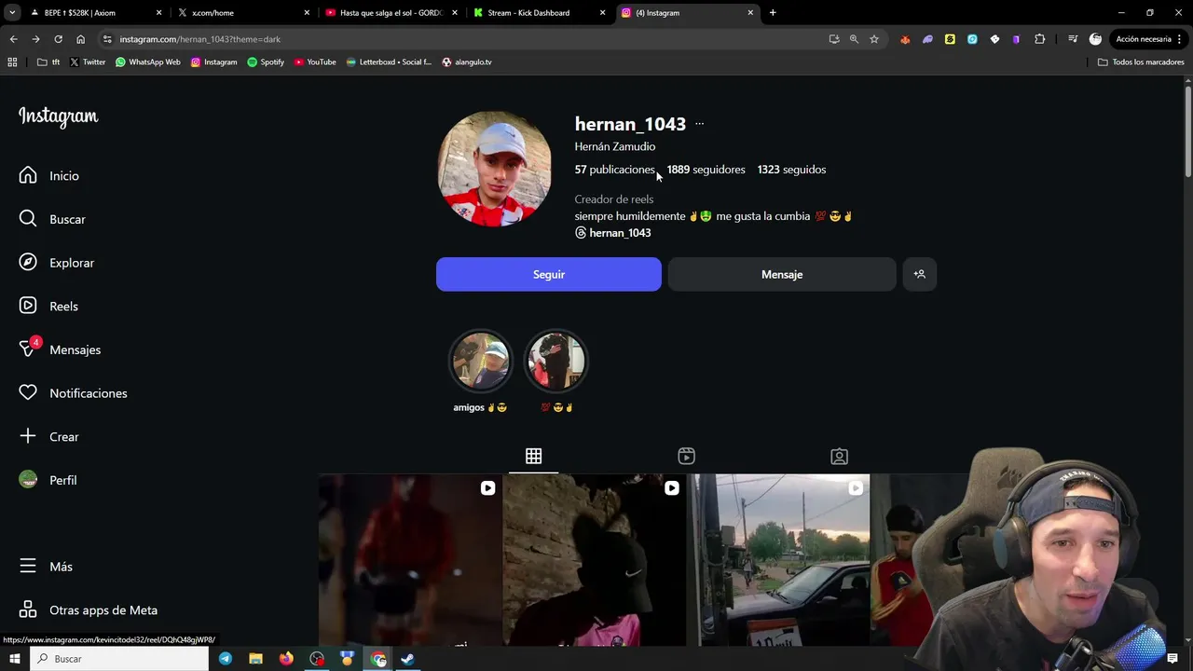
Task: Open Chrome profile avatar
Action: click(x=1095, y=39)
